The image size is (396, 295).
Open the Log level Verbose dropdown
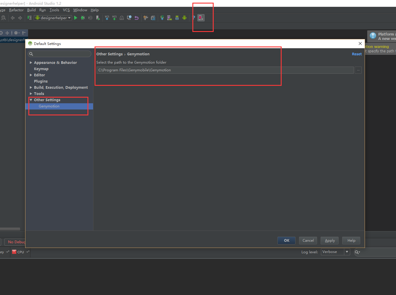point(335,252)
